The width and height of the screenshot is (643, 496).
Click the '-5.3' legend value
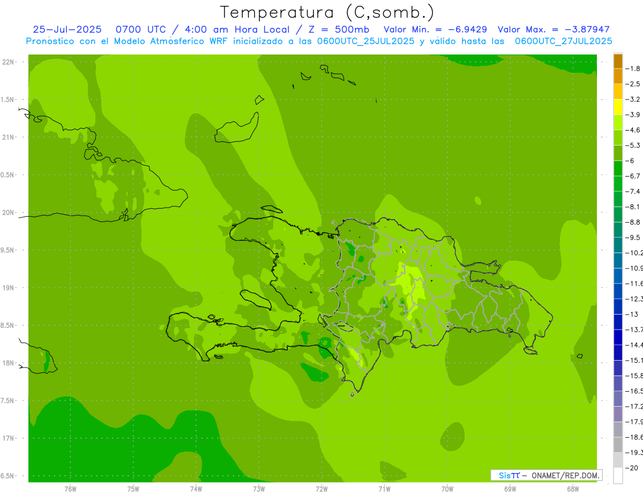[633, 145]
